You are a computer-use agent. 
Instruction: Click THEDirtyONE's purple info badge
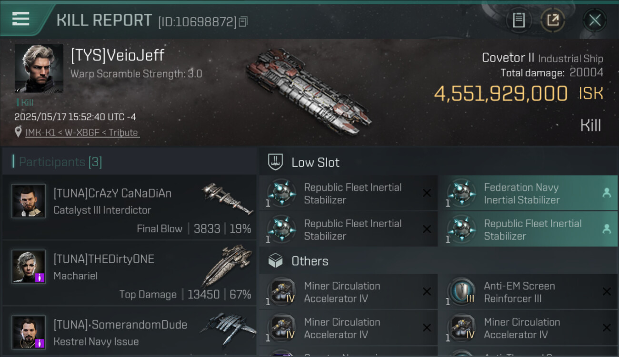tap(40, 278)
